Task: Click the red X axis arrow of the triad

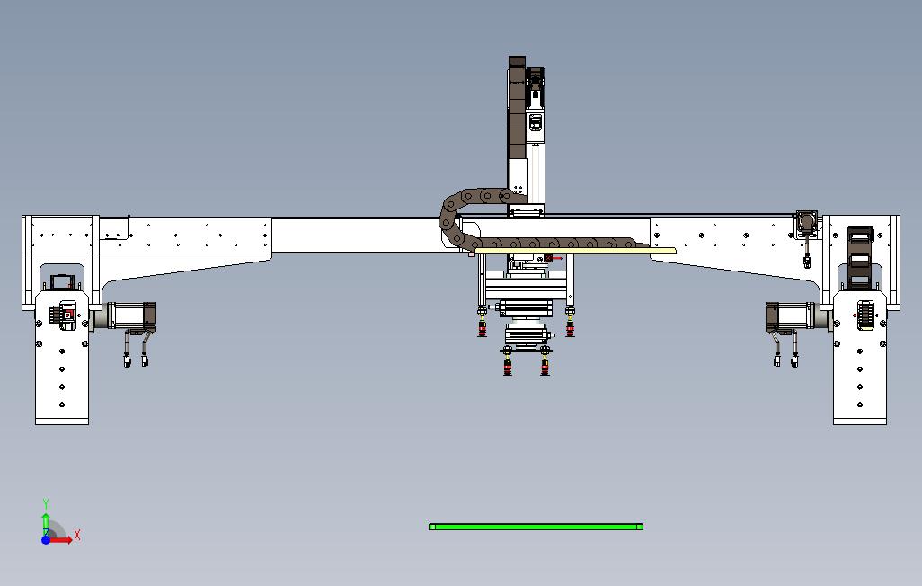Action: click(61, 539)
